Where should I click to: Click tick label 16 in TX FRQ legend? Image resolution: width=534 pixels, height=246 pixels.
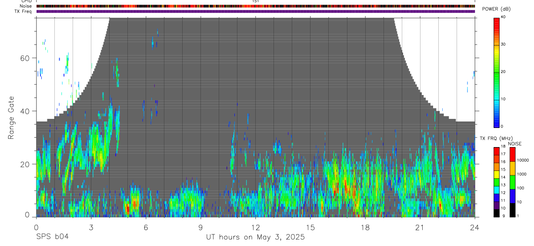click(503, 161)
